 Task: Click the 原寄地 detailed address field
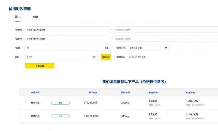coord(166,30)
